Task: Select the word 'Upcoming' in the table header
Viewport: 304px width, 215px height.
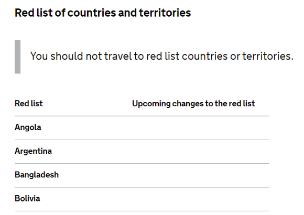Action: pos(151,104)
